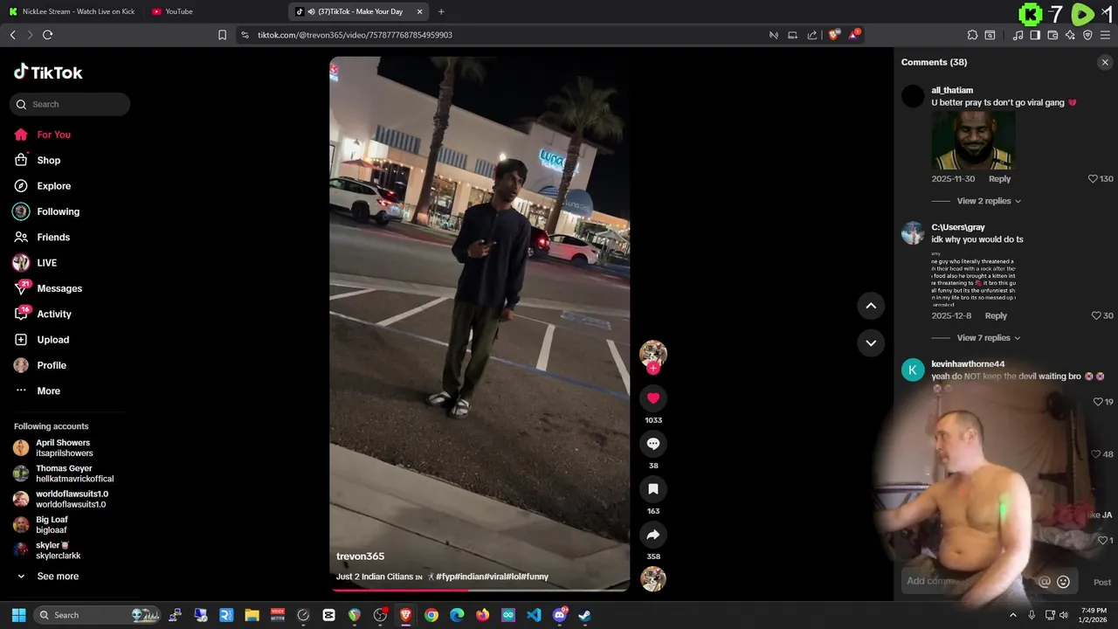
Task: Expand View 2 replies under all_thatiam
Action: [x=989, y=201]
